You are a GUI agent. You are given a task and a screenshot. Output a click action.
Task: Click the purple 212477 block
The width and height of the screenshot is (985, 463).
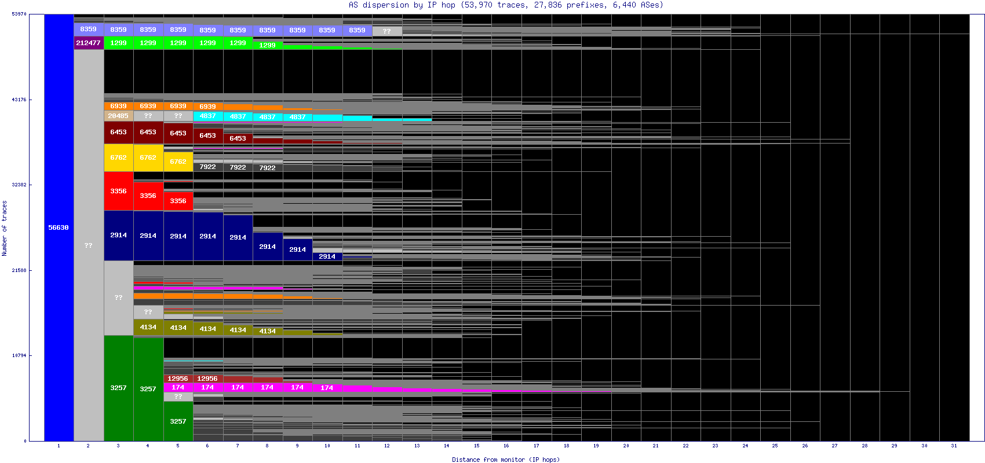click(88, 43)
